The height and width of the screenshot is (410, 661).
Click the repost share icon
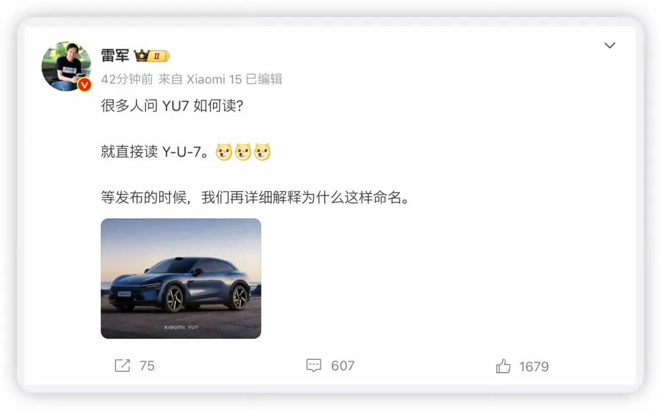pyautogui.click(x=122, y=365)
